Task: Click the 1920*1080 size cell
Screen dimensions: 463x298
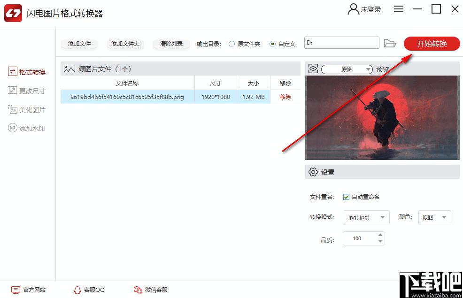Action: [x=216, y=97]
